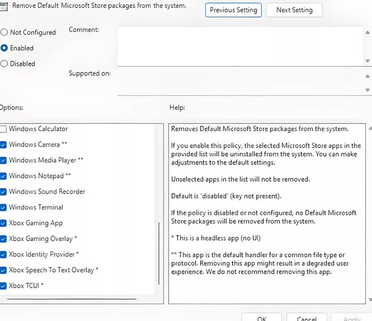Uncheck the Xbox Gaming App checkbox

coord(3,223)
